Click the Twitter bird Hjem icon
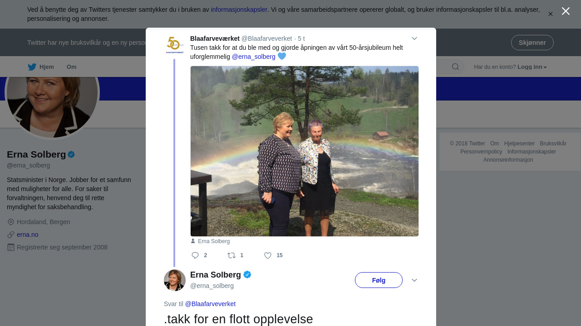Image resolution: width=581 pixels, height=326 pixels. pyautogui.click(x=32, y=67)
